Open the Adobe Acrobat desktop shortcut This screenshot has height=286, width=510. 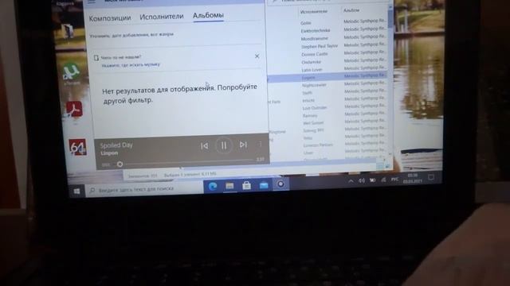click(74, 110)
